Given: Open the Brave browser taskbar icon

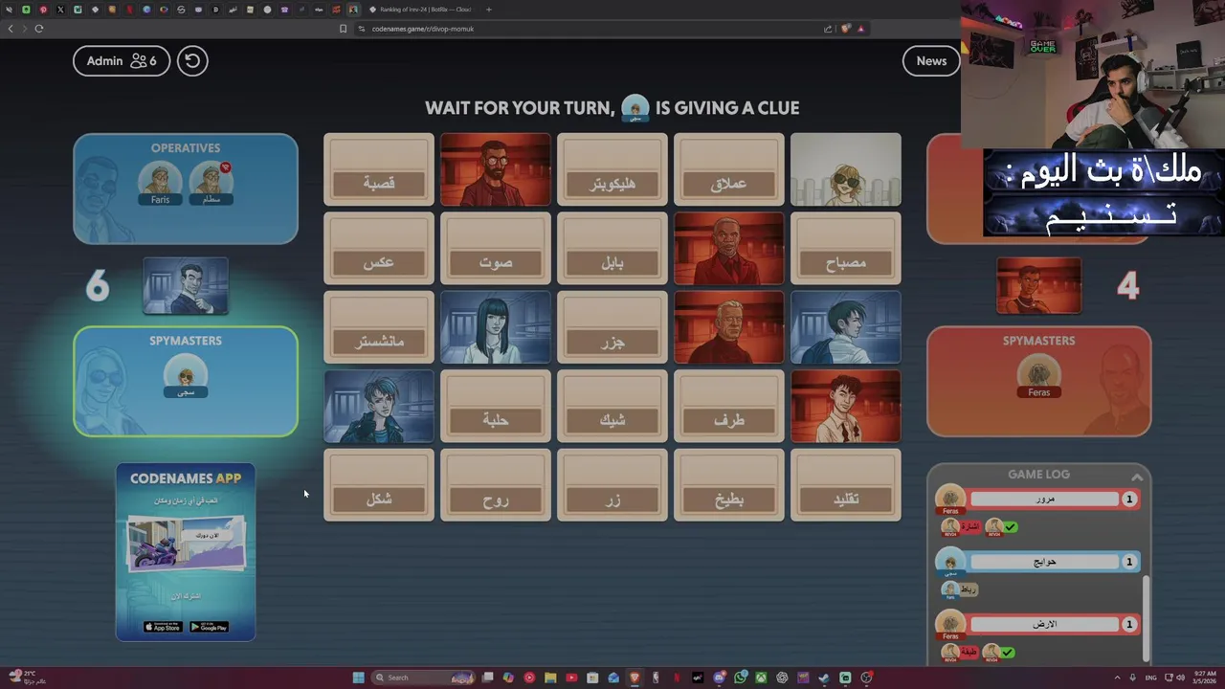Looking at the screenshot, I should pyautogui.click(x=634, y=678).
